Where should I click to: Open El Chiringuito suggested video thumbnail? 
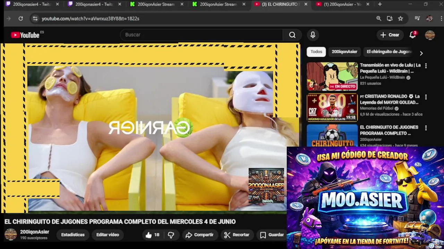tap(332, 136)
